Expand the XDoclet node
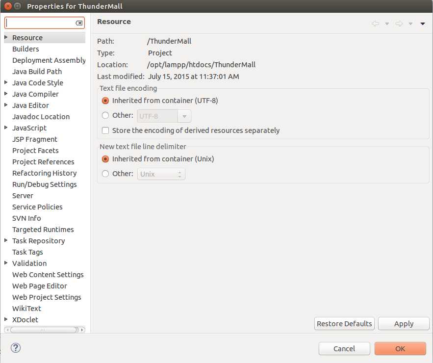The image size is (433, 363). coord(6,319)
